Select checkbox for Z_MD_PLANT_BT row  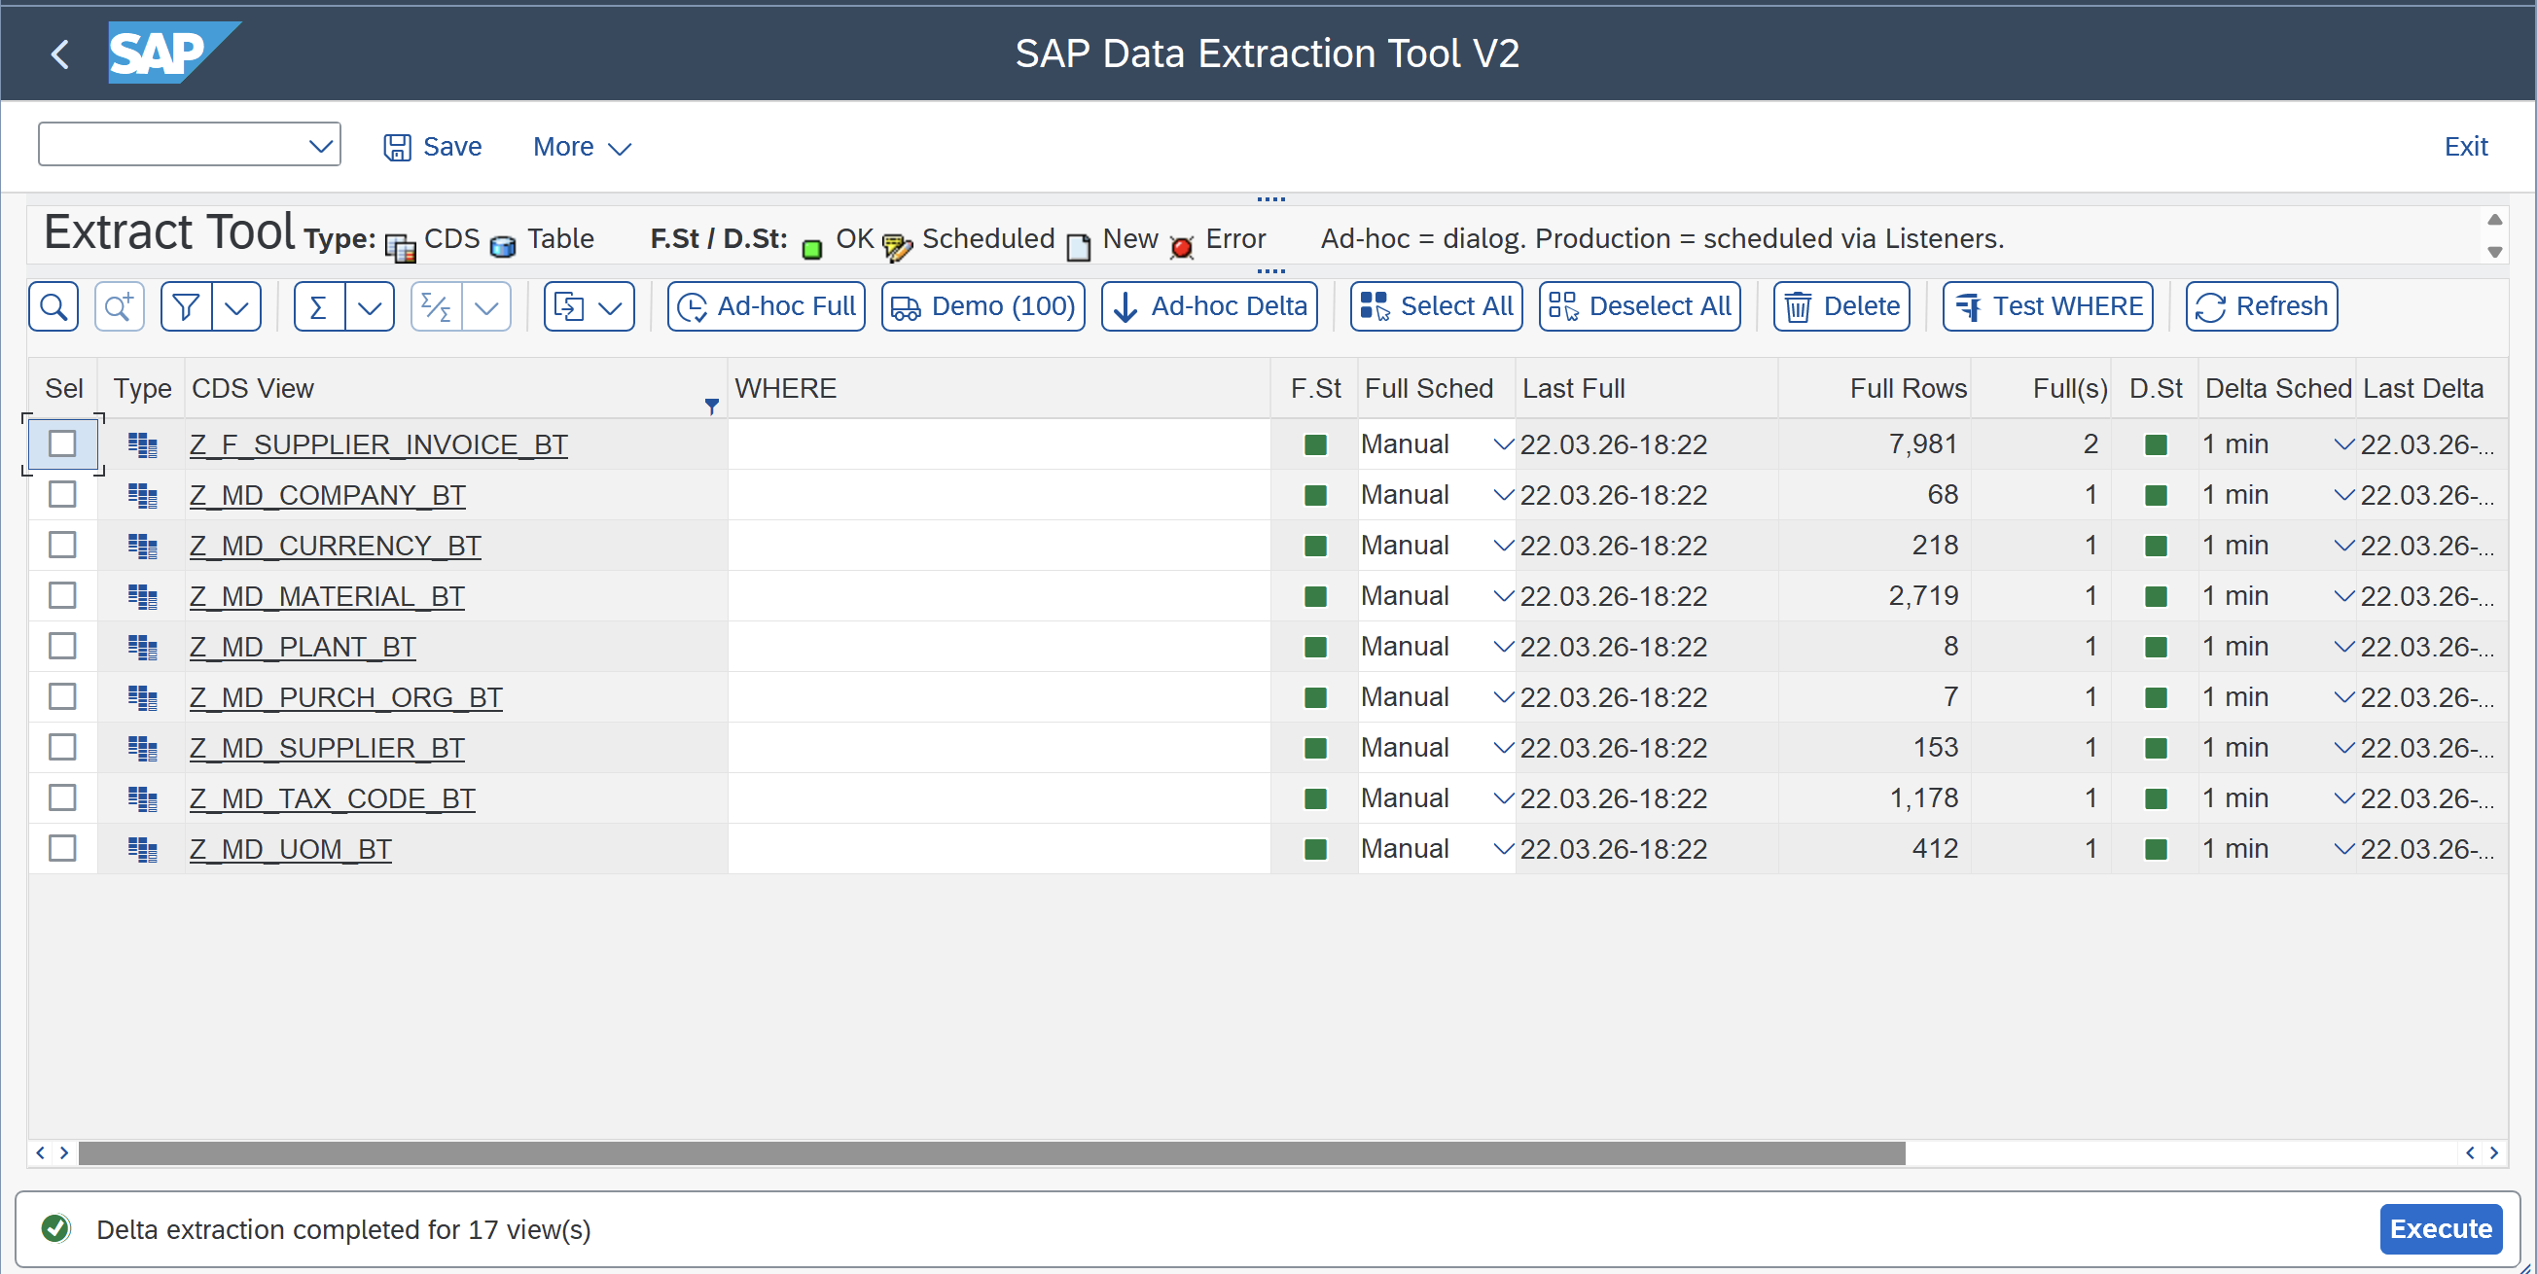[62, 646]
